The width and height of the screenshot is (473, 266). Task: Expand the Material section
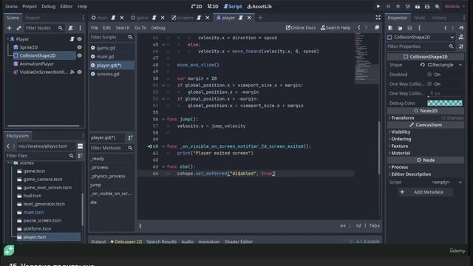tap(401, 153)
